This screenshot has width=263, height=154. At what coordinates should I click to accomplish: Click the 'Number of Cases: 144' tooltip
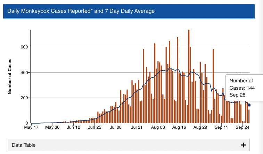point(242,88)
